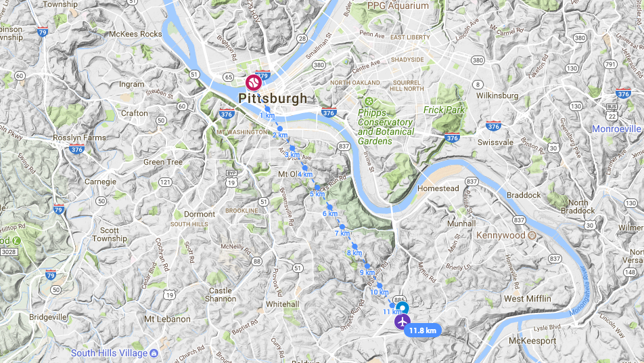
Task: Click the Interstate 376 shield near Swissvale
Action: tap(493, 126)
